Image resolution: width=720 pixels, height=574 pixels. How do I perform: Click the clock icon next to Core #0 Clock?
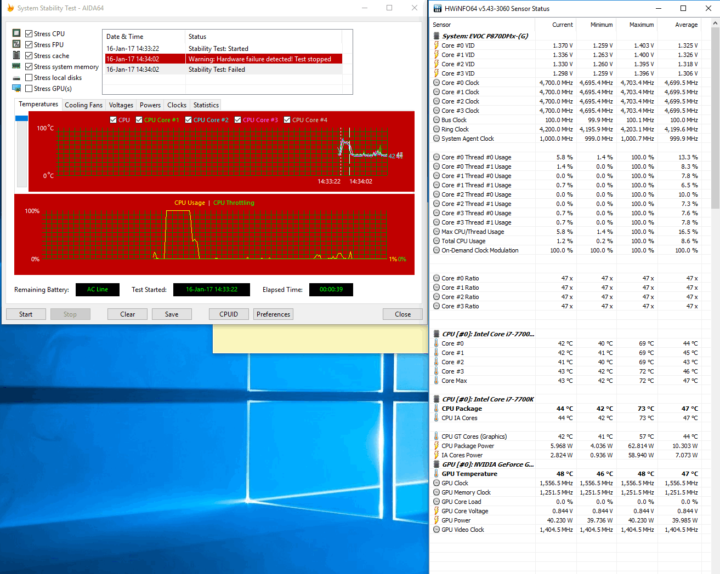click(x=436, y=83)
